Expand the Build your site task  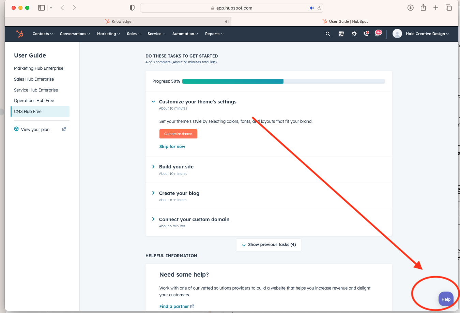153,167
